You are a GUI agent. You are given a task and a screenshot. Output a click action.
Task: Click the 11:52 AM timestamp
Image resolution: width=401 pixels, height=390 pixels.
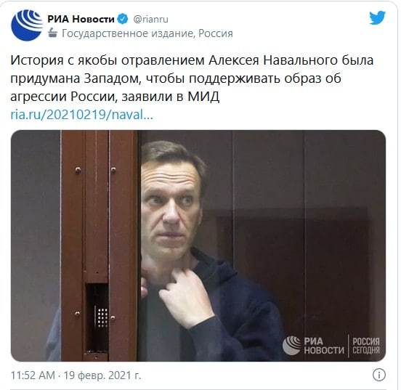click(33, 375)
